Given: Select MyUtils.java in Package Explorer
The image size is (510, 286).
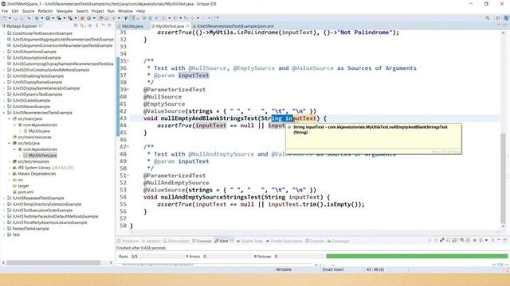Looking at the screenshot, I should click(39, 131).
